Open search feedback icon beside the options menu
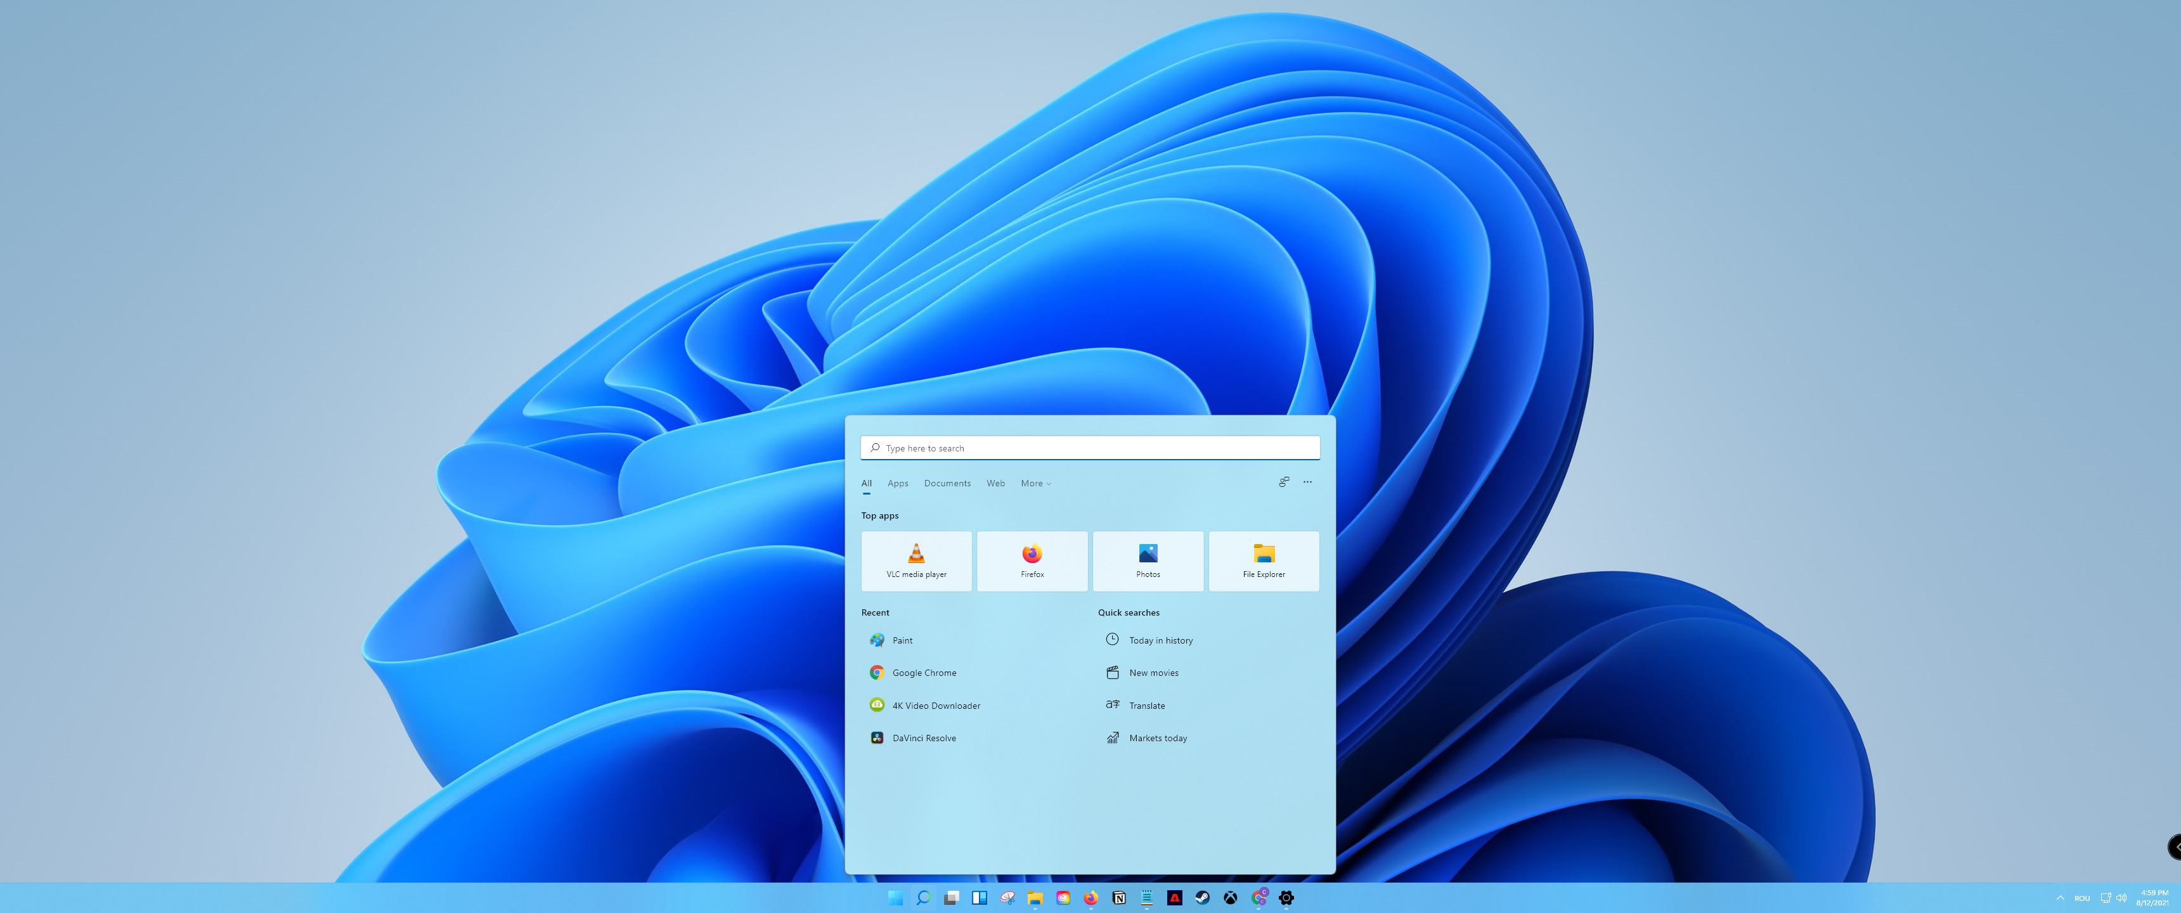This screenshot has height=913, width=2181. tap(1283, 482)
